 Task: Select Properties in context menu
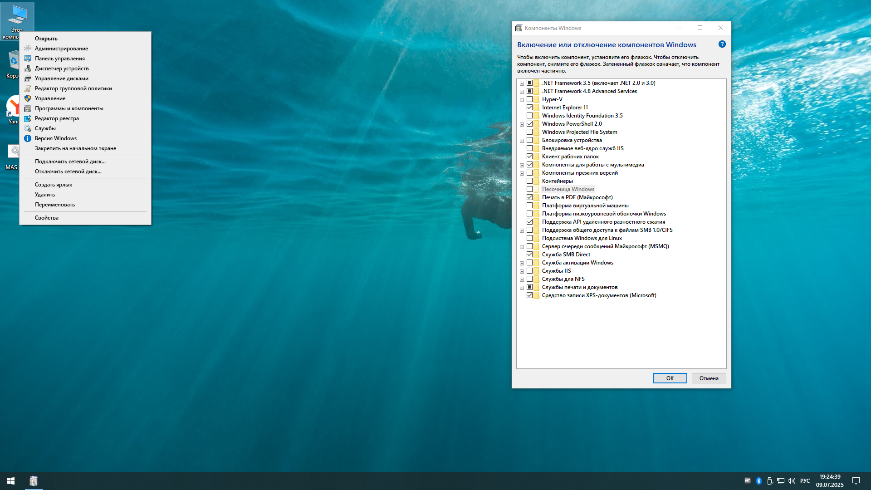point(47,218)
